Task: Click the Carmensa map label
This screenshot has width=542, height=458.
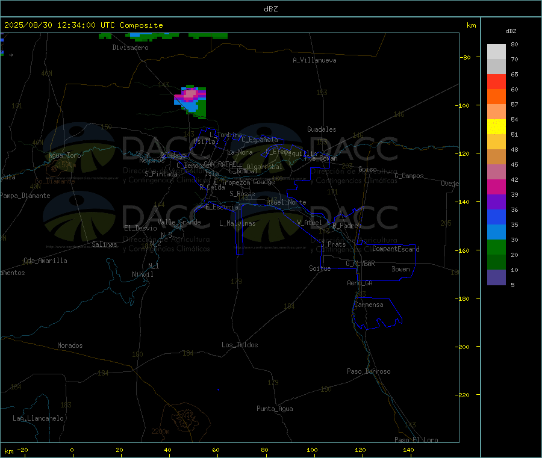Action: tap(369, 305)
